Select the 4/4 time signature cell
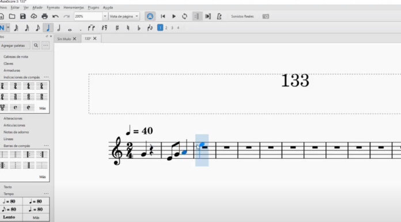Screen dimensions: 401x222 pyautogui.click(x=29, y=86)
